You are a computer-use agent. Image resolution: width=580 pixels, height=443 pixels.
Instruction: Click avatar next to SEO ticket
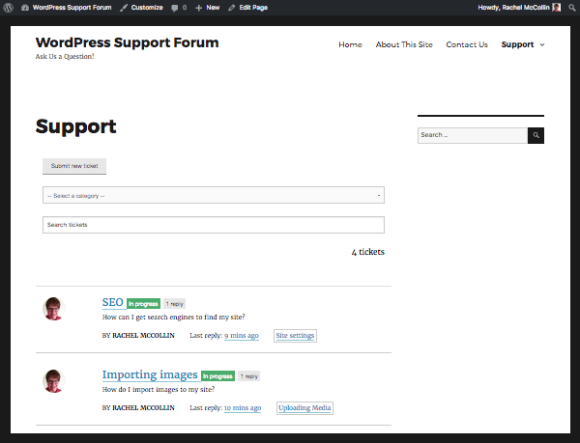pos(53,309)
